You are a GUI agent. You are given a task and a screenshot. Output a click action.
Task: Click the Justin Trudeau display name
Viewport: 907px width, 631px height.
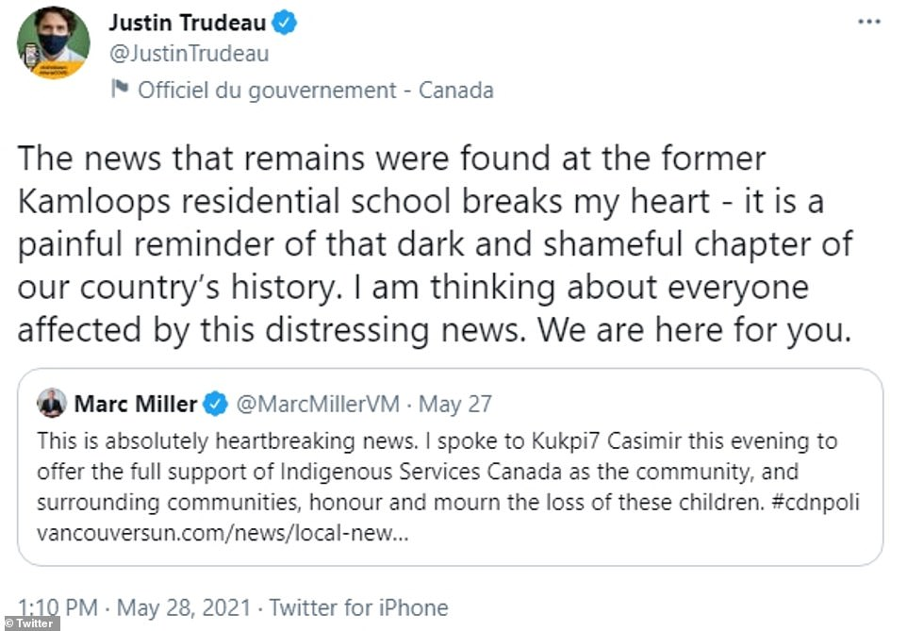click(188, 24)
